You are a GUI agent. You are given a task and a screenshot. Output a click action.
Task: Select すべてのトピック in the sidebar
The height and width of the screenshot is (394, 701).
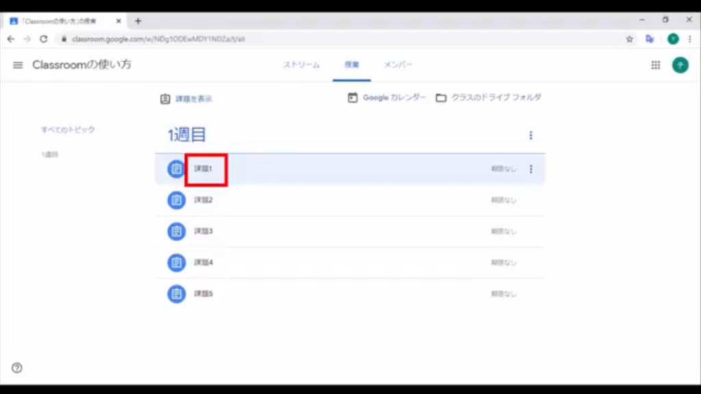point(68,129)
